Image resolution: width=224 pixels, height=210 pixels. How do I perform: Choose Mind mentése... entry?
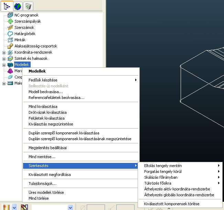(81, 157)
